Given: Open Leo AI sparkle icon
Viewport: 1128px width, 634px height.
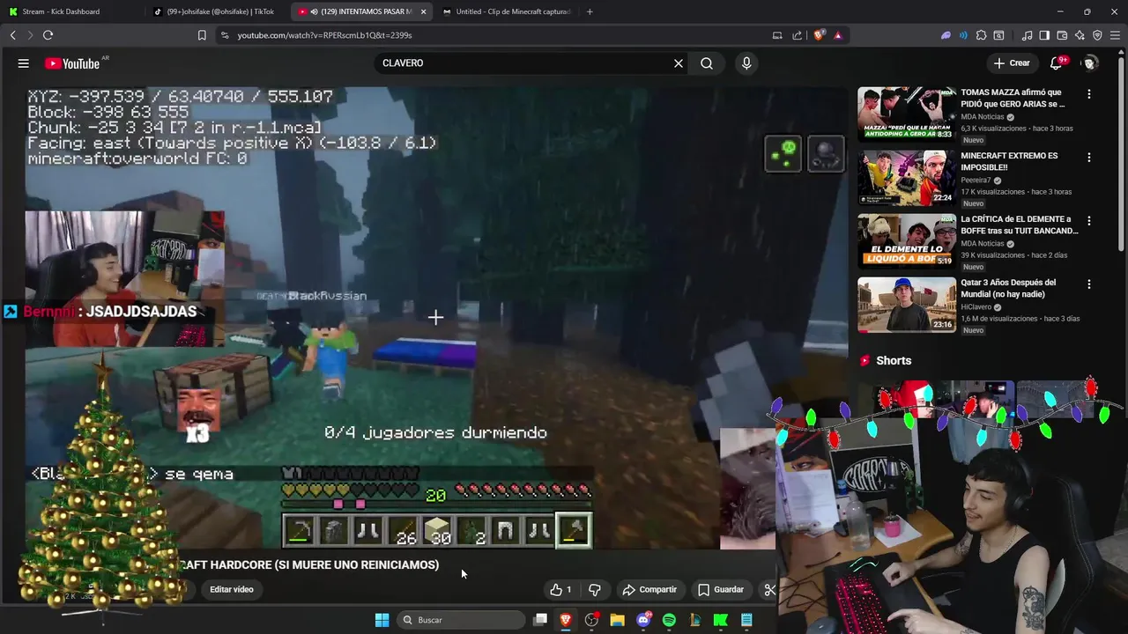Looking at the screenshot, I should pos(1080,35).
